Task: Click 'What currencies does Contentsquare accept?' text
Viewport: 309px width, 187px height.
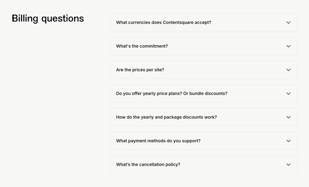Action: 163,23
